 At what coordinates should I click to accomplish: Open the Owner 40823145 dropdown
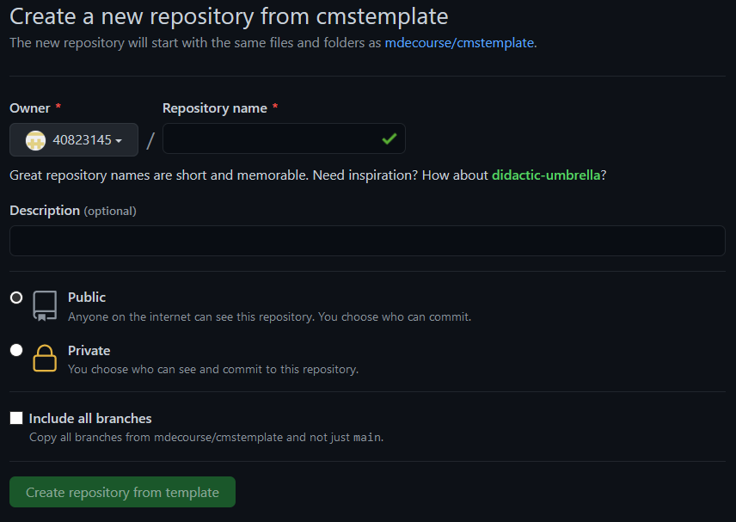[x=74, y=140]
